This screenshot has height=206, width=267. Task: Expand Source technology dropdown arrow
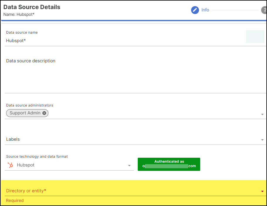pos(129,166)
